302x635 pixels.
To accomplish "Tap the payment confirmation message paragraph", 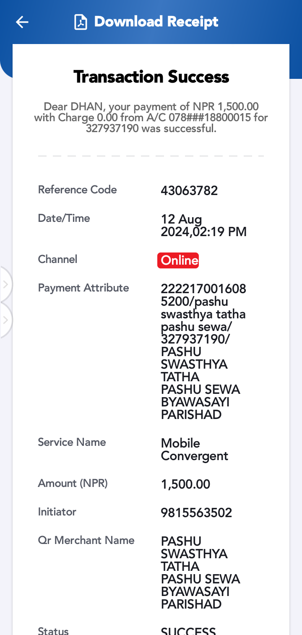I will click(x=151, y=117).
